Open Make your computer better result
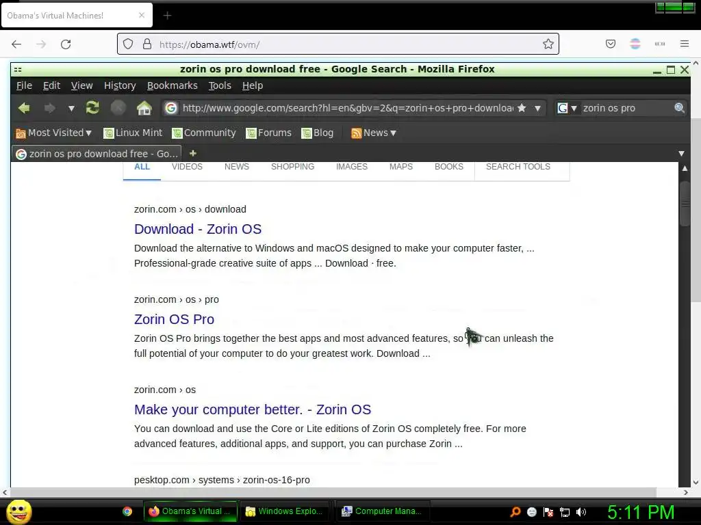The width and height of the screenshot is (701, 525). pyautogui.click(x=253, y=409)
